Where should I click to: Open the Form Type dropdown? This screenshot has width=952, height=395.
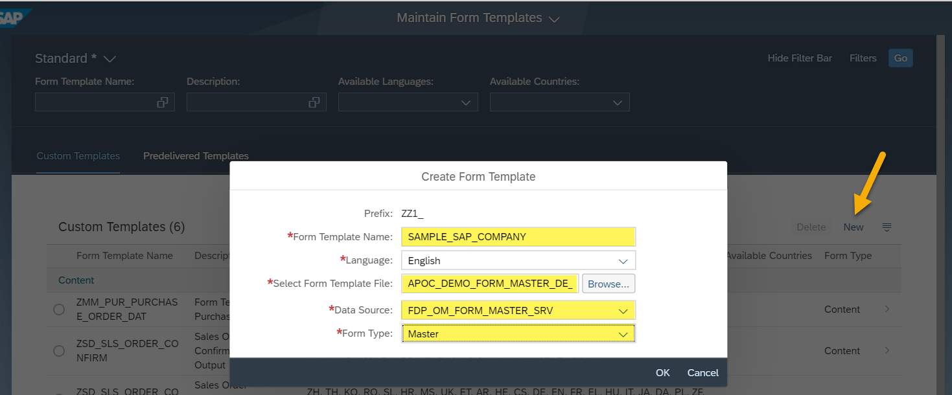[623, 334]
